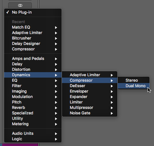This screenshot has width=154, height=146.
Task: Open the Distortion plug-in category
Action: click(33, 69)
